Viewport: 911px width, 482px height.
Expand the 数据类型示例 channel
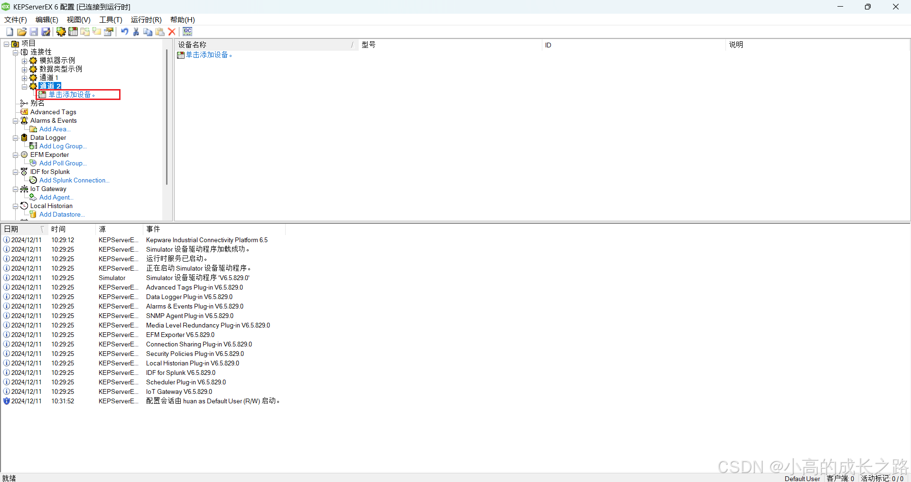24,70
